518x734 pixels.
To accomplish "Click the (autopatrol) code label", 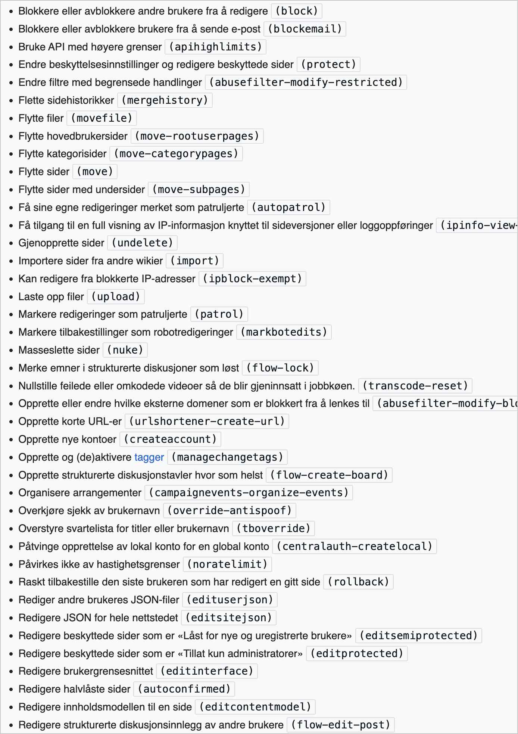I will 288,208.
